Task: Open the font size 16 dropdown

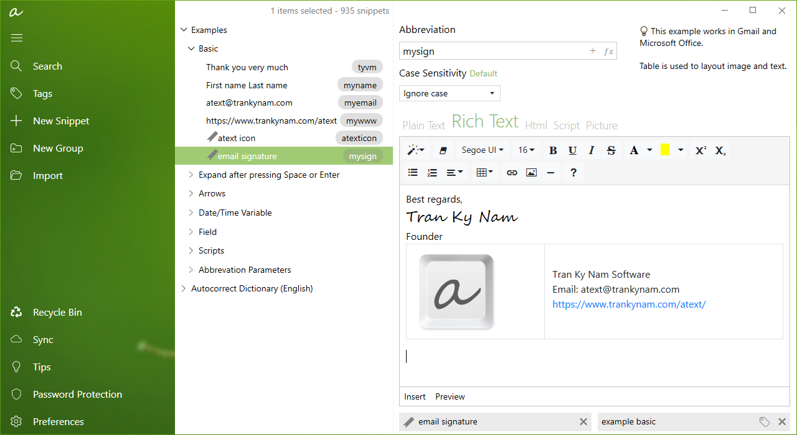Action: pyautogui.click(x=527, y=150)
